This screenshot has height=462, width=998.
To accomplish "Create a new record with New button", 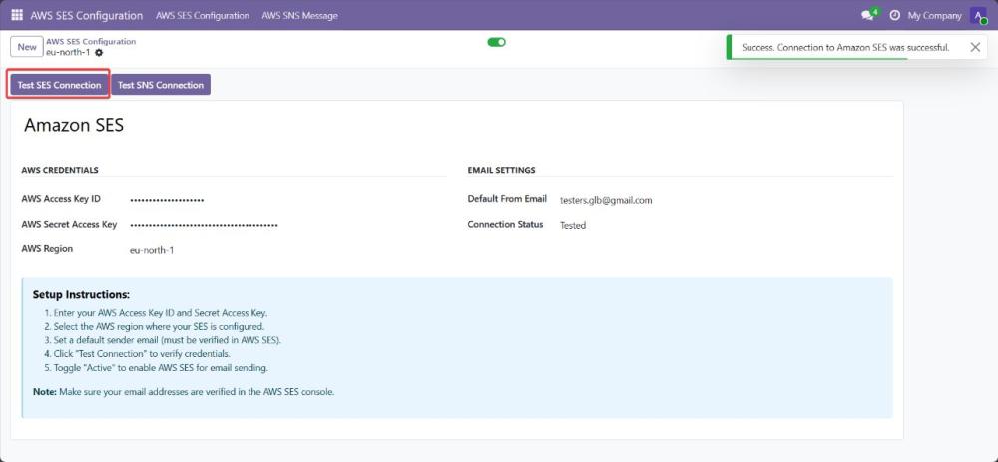I will pos(27,47).
